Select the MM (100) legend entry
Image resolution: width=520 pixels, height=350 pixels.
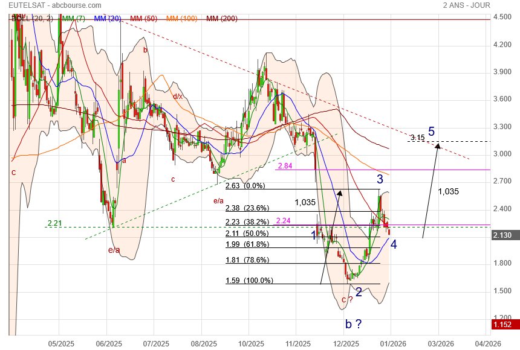click(181, 19)
